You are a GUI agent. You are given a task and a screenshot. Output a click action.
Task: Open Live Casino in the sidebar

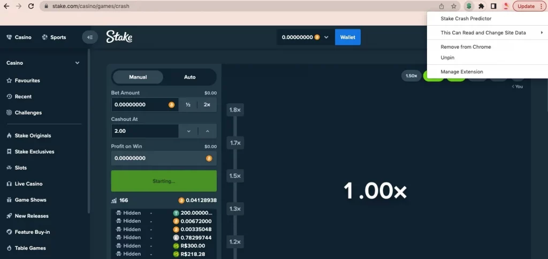25,184
